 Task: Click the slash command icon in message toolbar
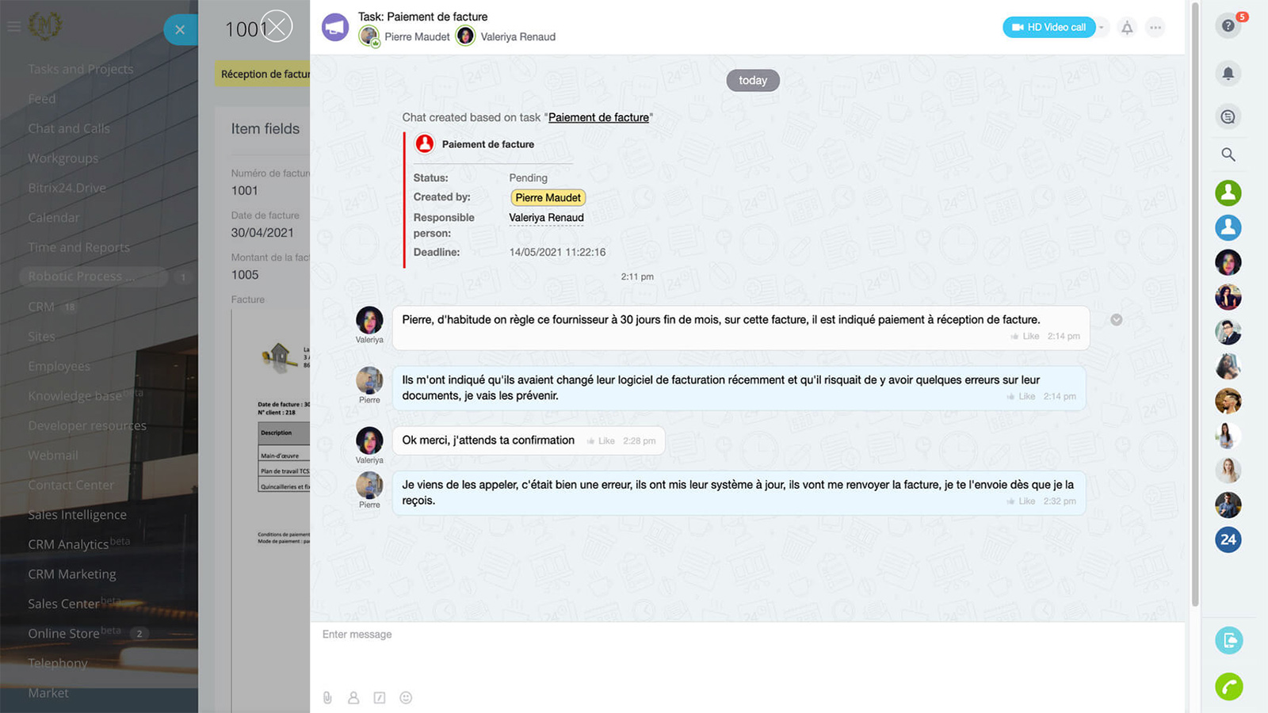380,698
